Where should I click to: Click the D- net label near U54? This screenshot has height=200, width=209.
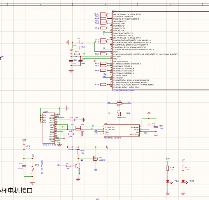pyautogui.click(x=93, y=126)
